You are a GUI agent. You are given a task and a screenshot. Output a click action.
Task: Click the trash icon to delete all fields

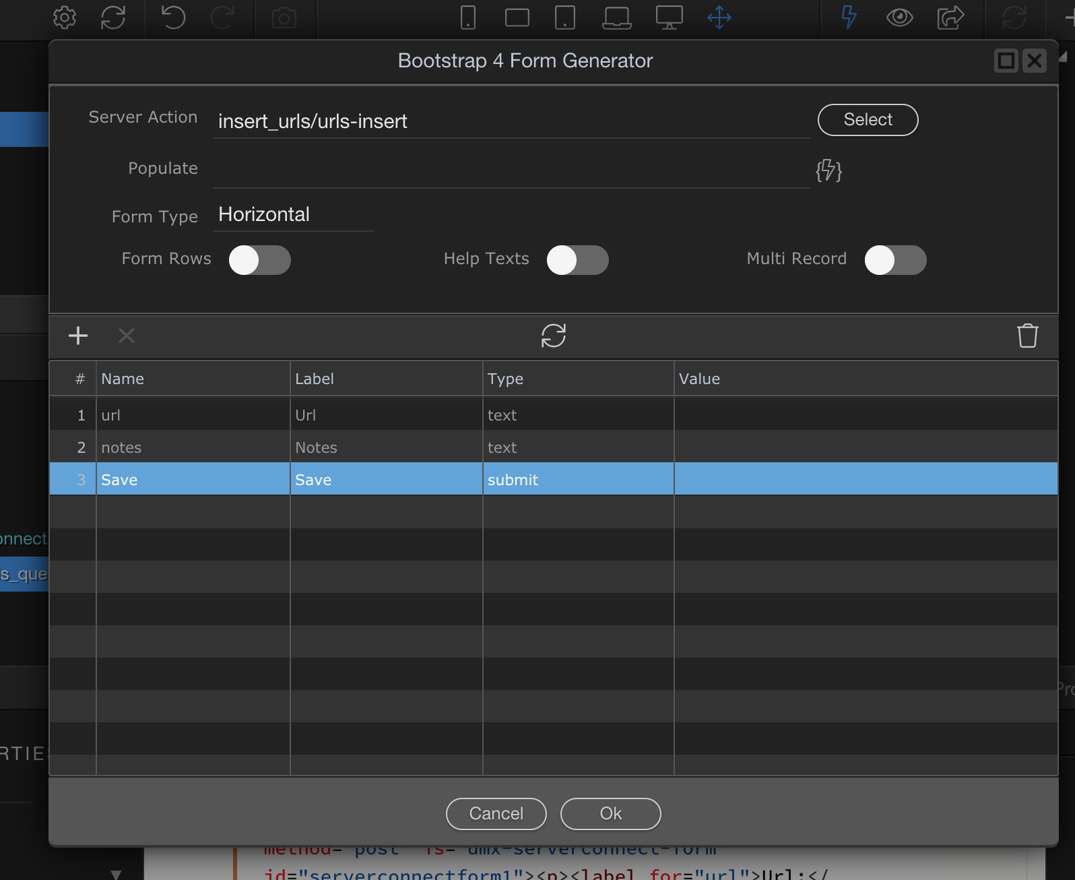click(1027, 336)
